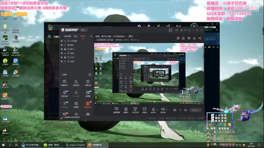Screen dimensions: 264x148
Task: Switch to the middle scene tab
Action: click(x=76, y=36)
